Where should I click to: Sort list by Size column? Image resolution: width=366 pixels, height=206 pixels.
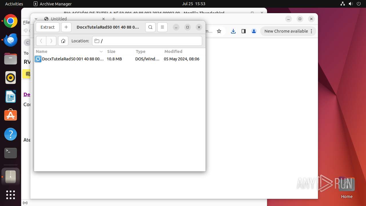pyautogui.click(x=120, y=51)
